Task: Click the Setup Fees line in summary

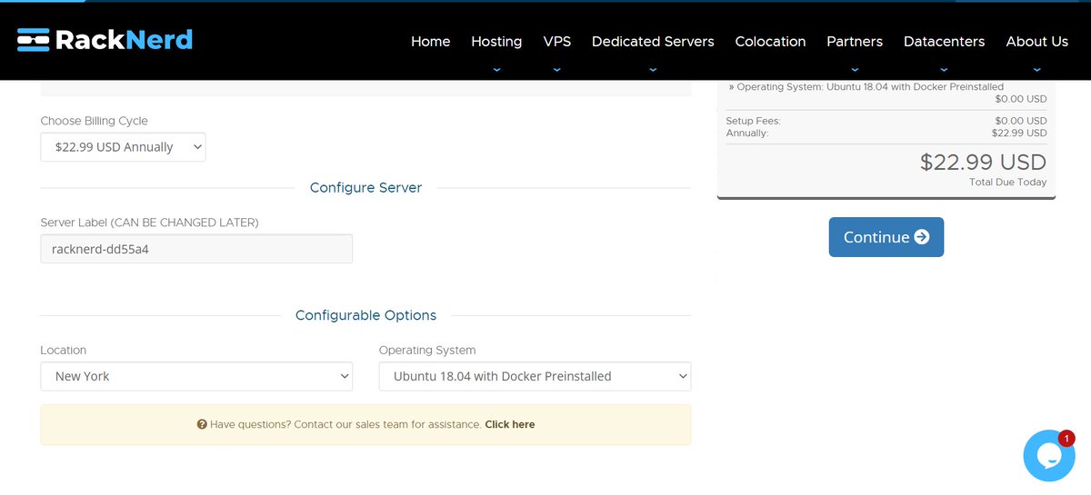Action: click(886, 121)
